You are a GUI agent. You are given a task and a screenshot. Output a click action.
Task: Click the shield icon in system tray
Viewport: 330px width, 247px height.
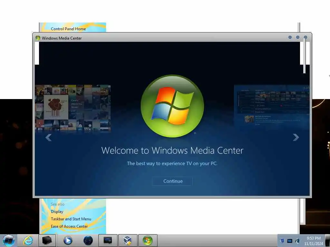(282, 241)
